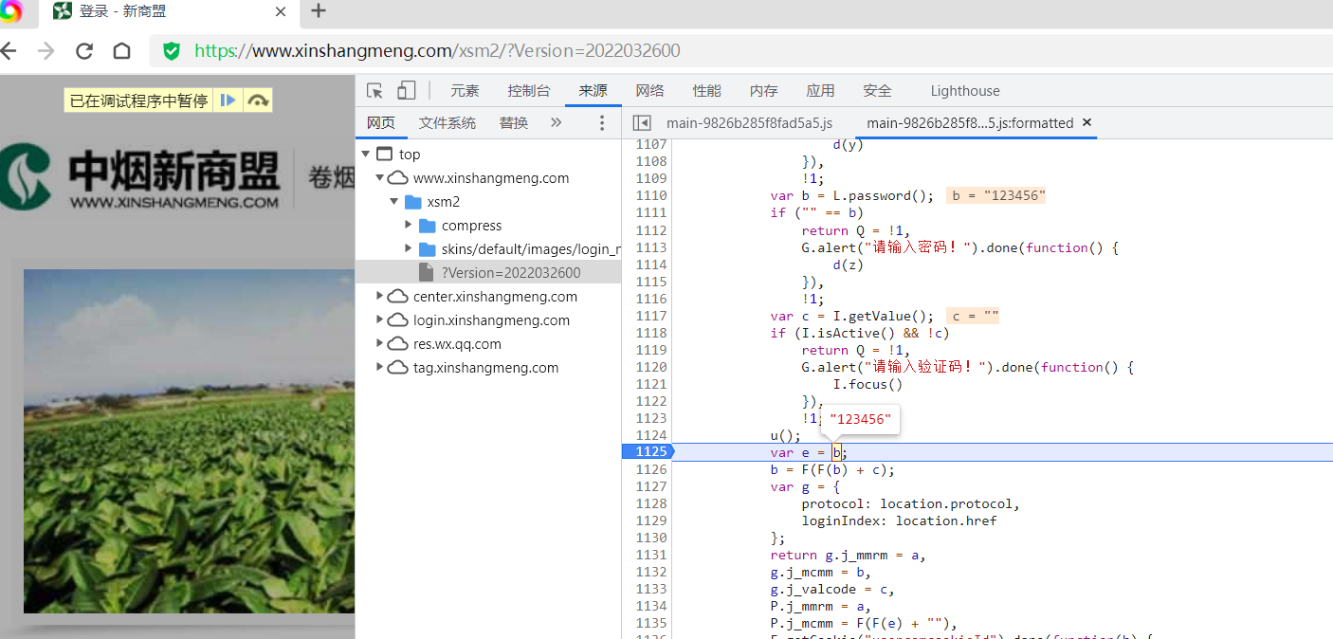Screen dimensions: 1333x639
Task: Activate the inspect element picker
Action: (x=375, y=91)
